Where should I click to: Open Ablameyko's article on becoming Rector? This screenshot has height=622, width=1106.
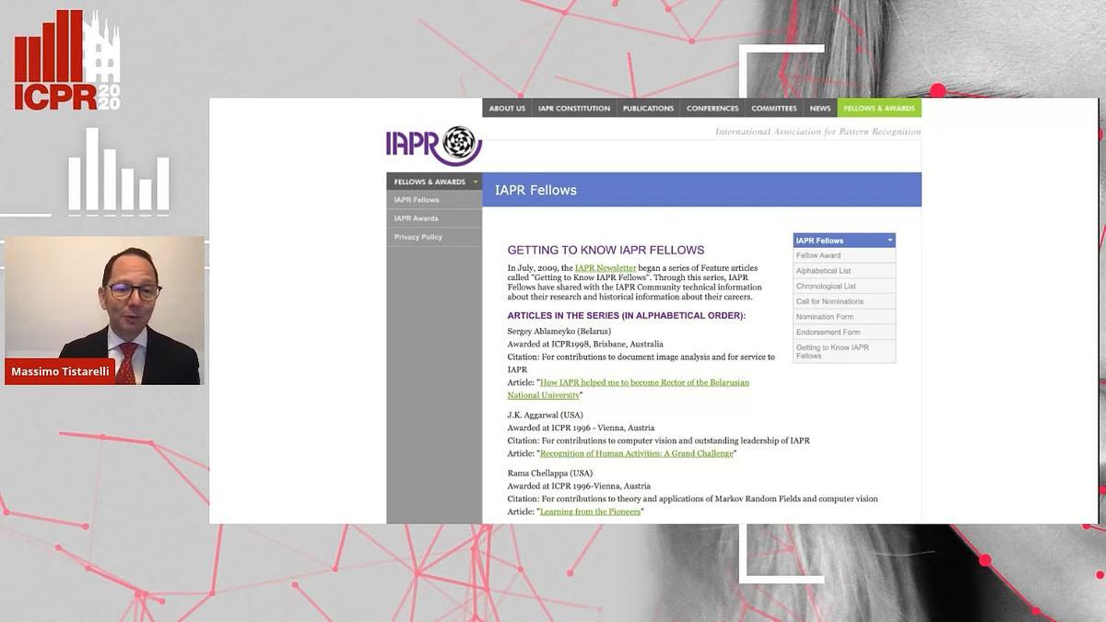[x=629, y=389]
